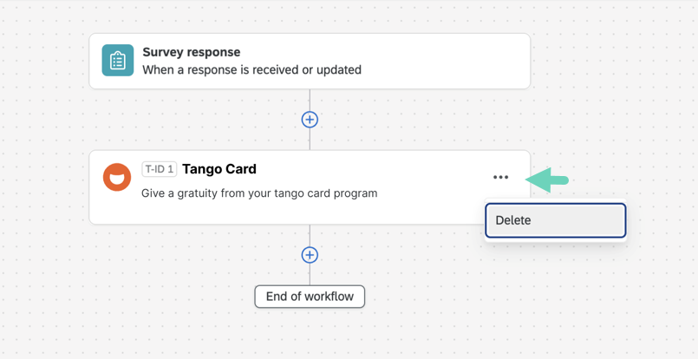Image resolution: width=698 pixels, height=359 pixels.
Task: Choose Delete from the task menu
Action: click(556, 220)
